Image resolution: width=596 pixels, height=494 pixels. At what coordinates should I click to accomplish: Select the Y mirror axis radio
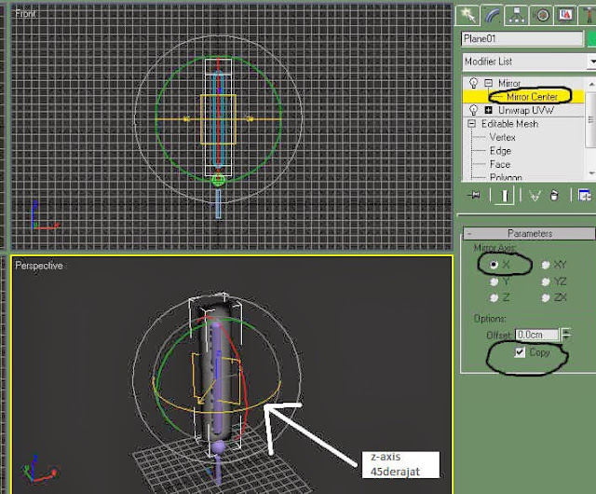coord(494,281)
